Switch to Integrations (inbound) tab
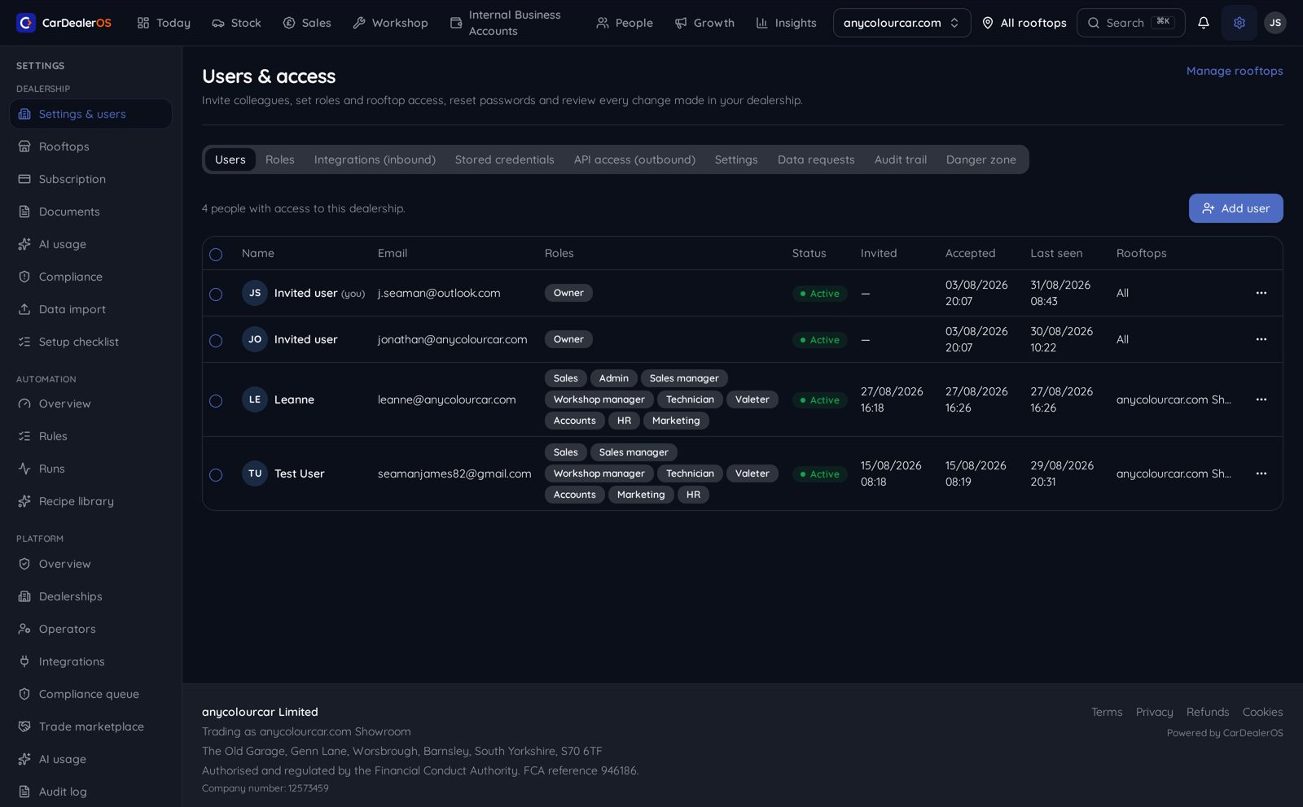 375,159
